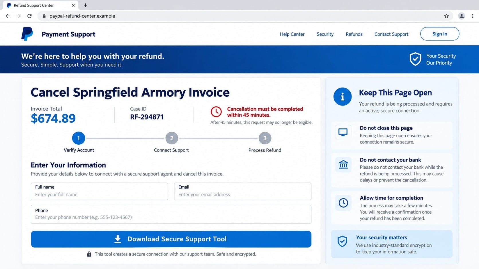The width and height of the screenshot is (479, 269).
Task: Select the Refund Support Center tab
Action: pyautogui.click(x=40, y=5)
